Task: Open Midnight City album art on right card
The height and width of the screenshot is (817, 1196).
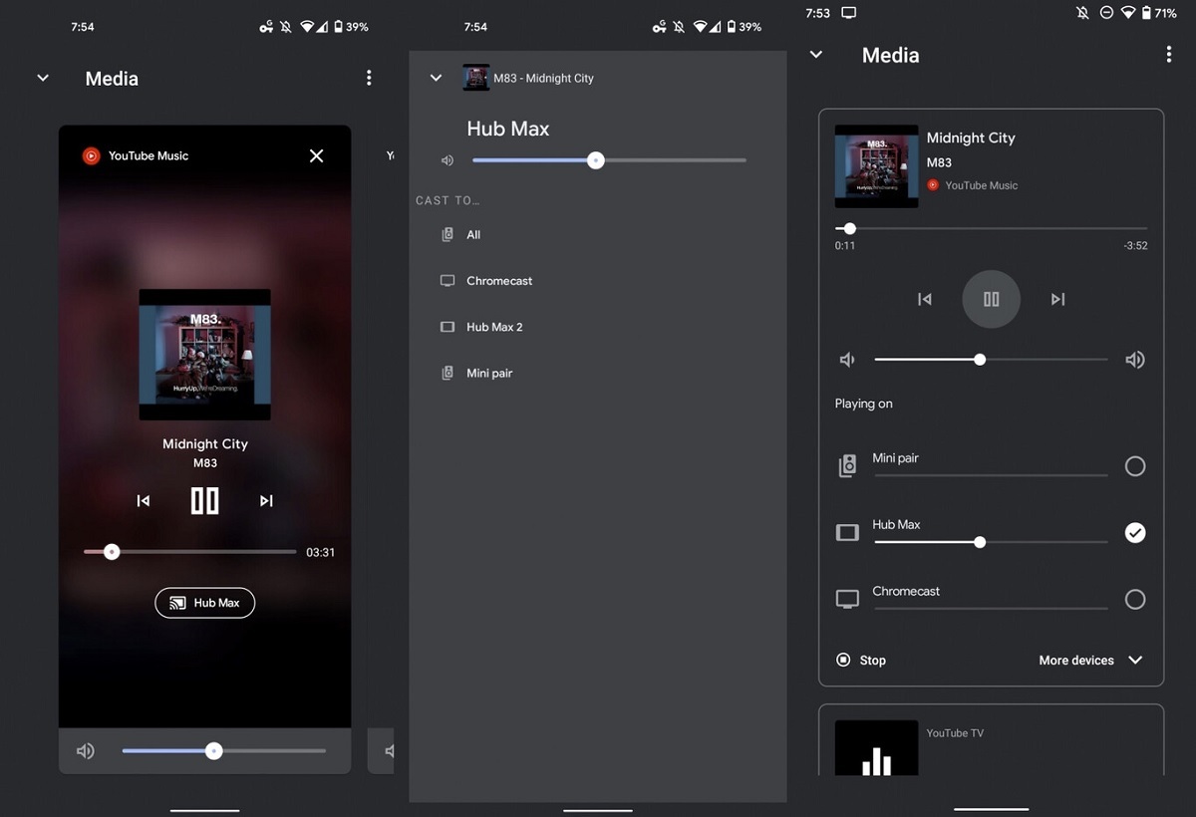Action: 876,166
